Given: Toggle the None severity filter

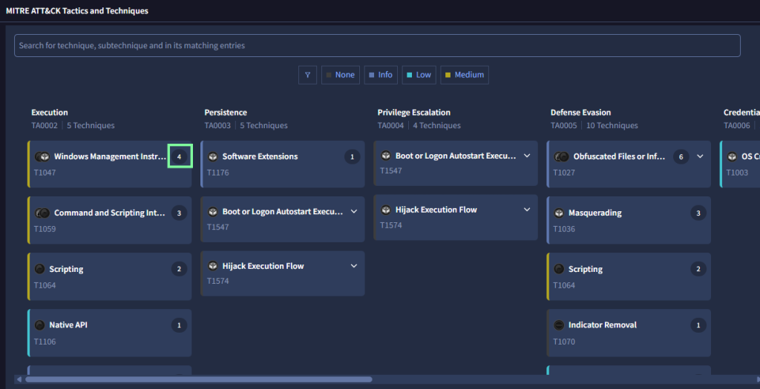Looking at the screenshot, I should [340, 75].
